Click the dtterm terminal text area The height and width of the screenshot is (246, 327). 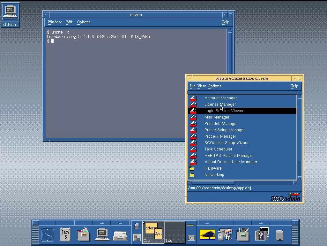click(136, 83)
